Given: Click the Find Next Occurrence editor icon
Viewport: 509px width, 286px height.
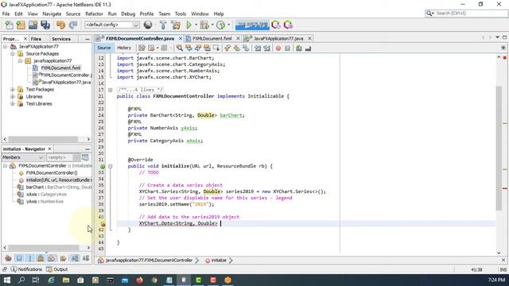Looking at the screenshot, I should tap(198, 48).
